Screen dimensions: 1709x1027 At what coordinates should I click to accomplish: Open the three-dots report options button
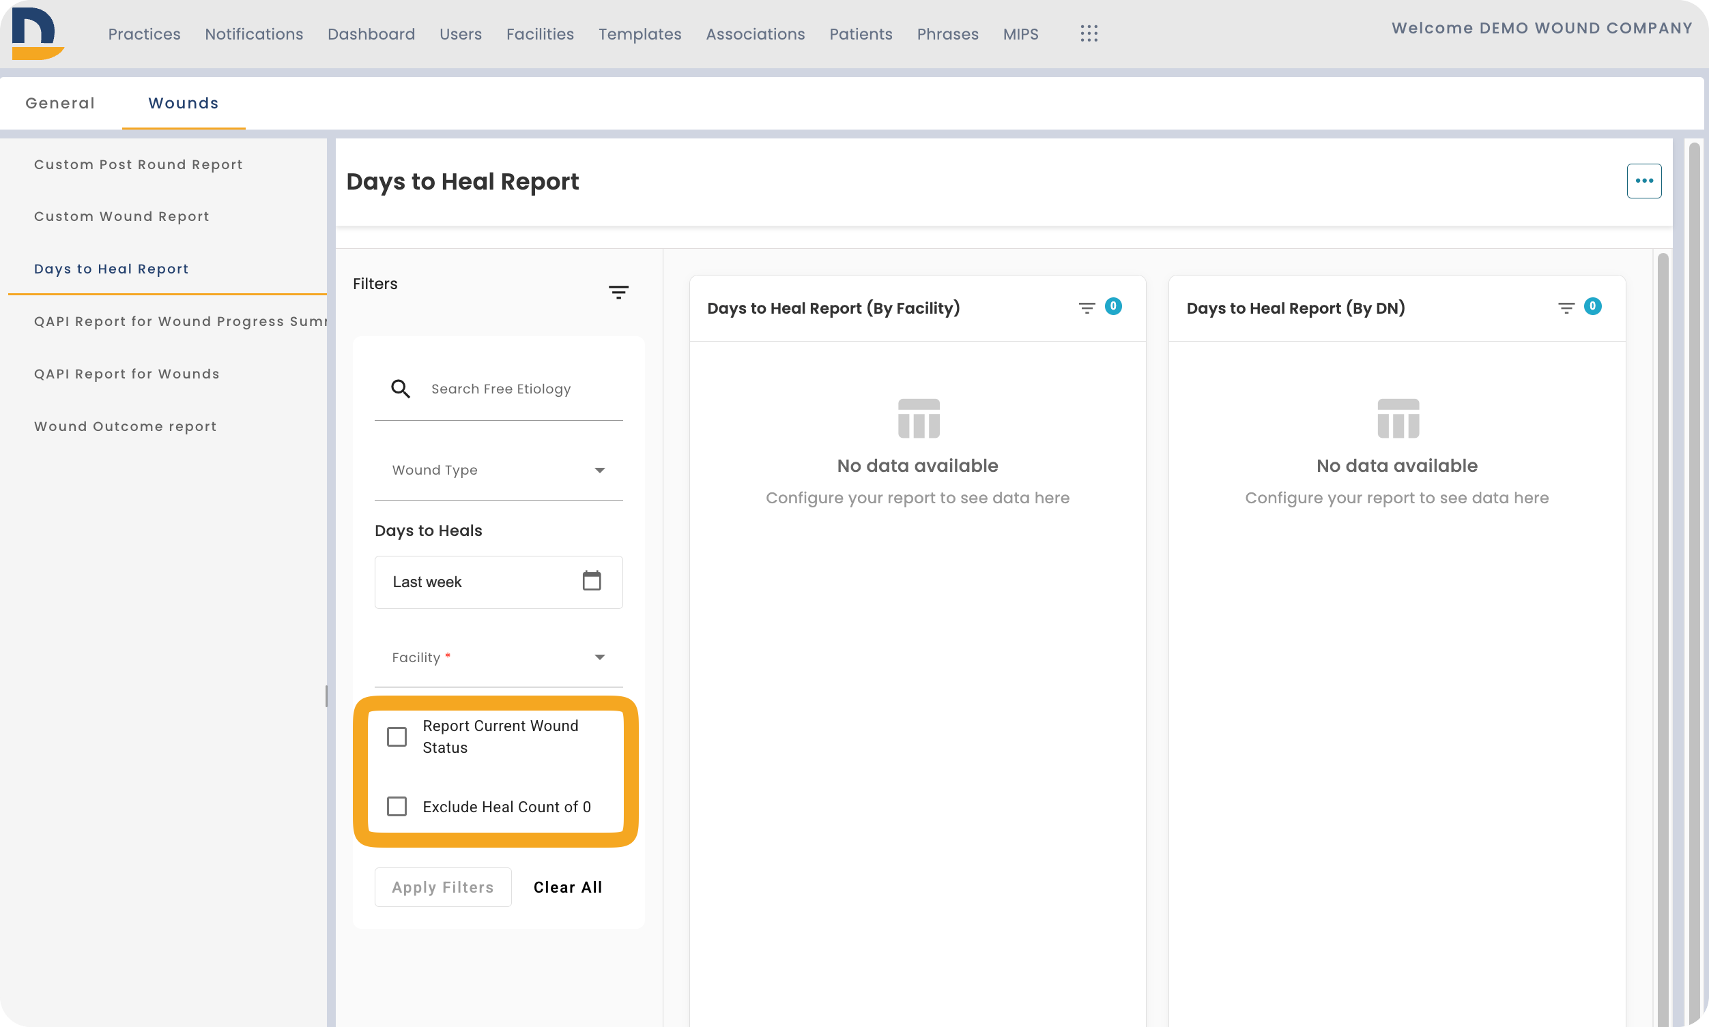point(1644,181)
